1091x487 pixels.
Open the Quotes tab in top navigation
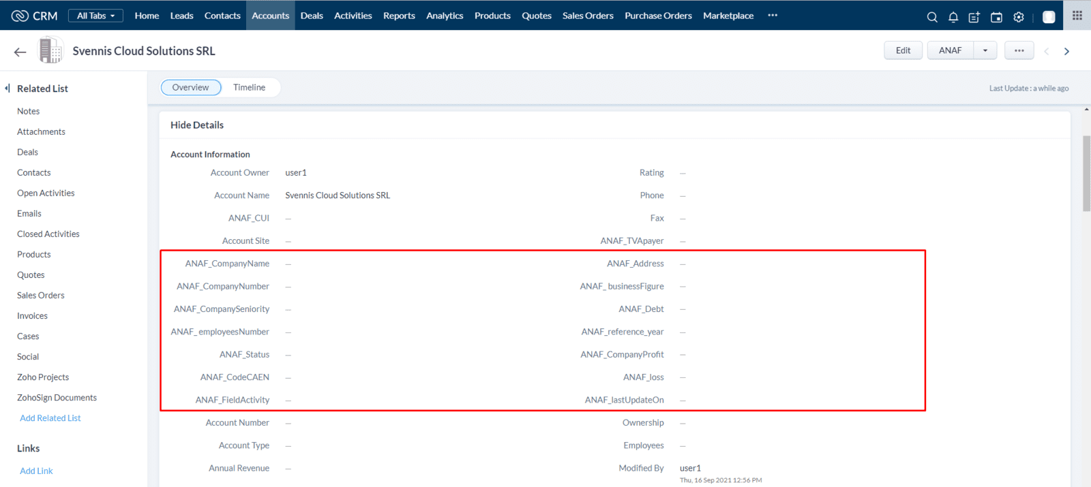click(537, 16)
